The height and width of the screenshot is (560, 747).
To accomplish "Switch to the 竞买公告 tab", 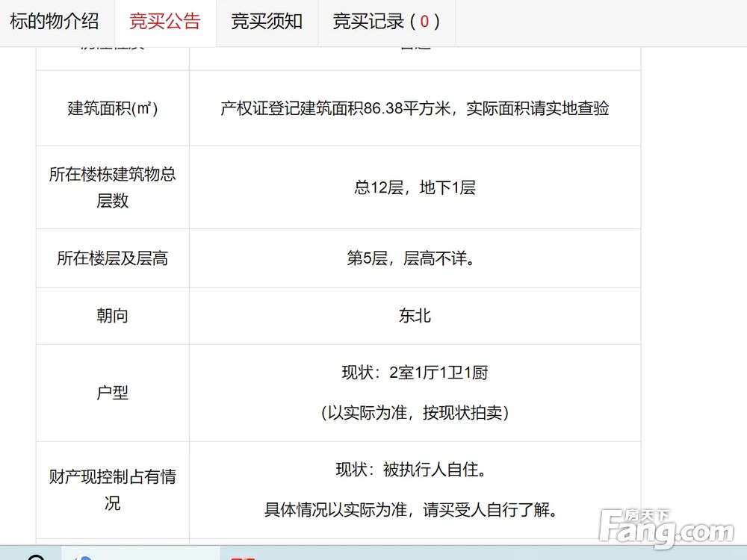I will click(165, 22).
